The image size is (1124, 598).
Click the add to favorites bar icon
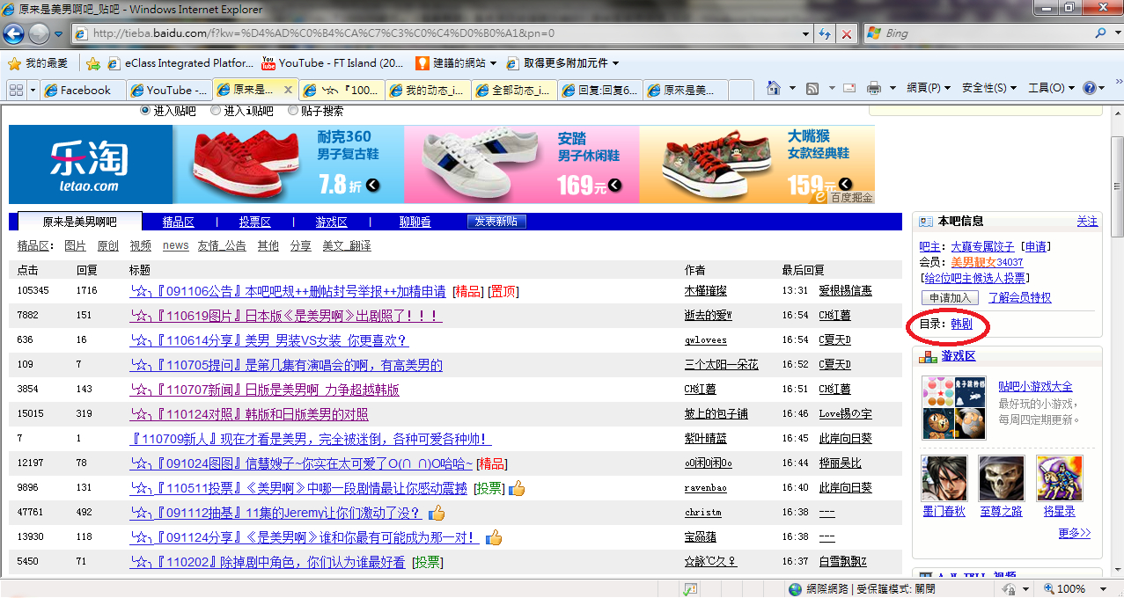pos(93,63)
